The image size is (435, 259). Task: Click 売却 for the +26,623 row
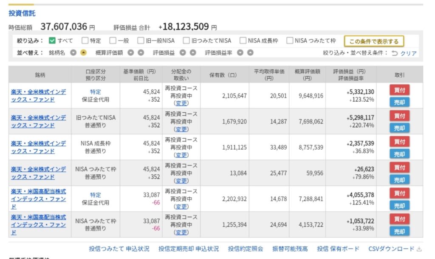399,179
